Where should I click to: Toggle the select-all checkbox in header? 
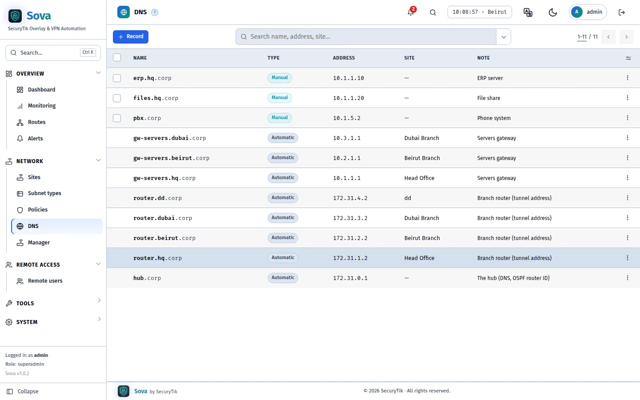click(x=117, y=57)
